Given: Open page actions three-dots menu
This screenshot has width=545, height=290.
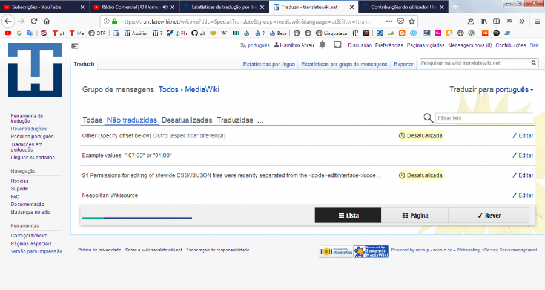Looking at the screenshot, I should 389,21.
